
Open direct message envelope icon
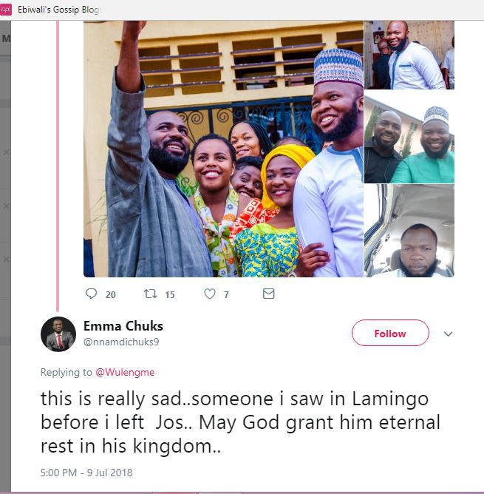pos(269,294)
